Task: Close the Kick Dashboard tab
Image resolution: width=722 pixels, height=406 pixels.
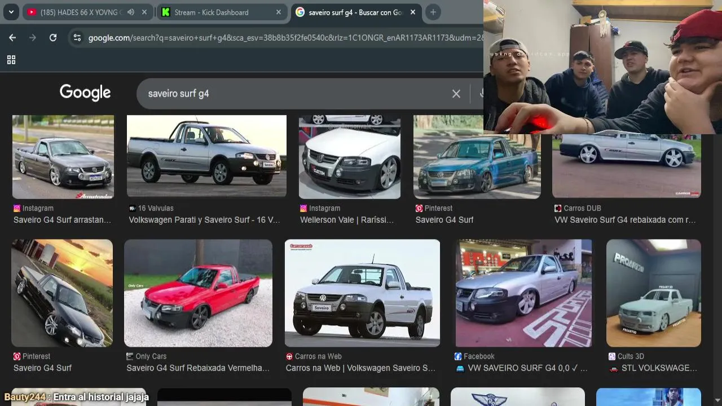Action: [279, 12]
